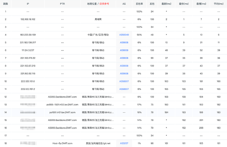
Task: Select the IP 221.183.87.218
Action: click(28, 66)
